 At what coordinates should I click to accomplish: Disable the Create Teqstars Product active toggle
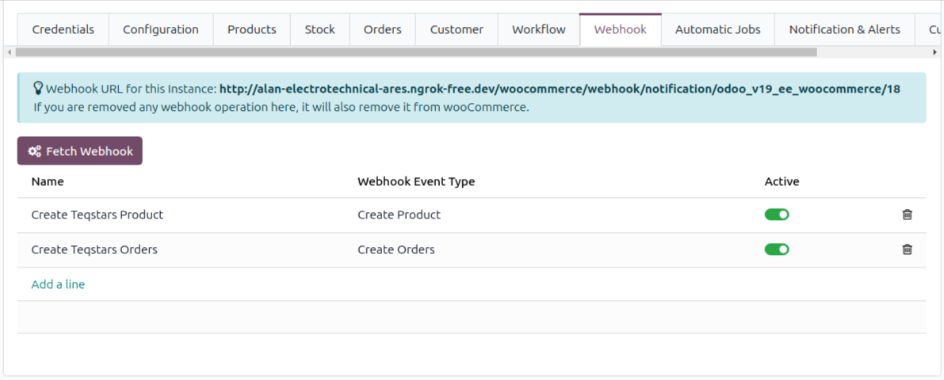pyautogui.click(x=777, y=215)
